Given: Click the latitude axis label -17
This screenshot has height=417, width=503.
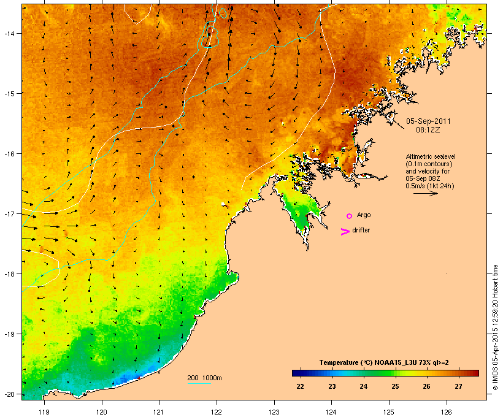Looking at the screenshot, I should (9, 213).
